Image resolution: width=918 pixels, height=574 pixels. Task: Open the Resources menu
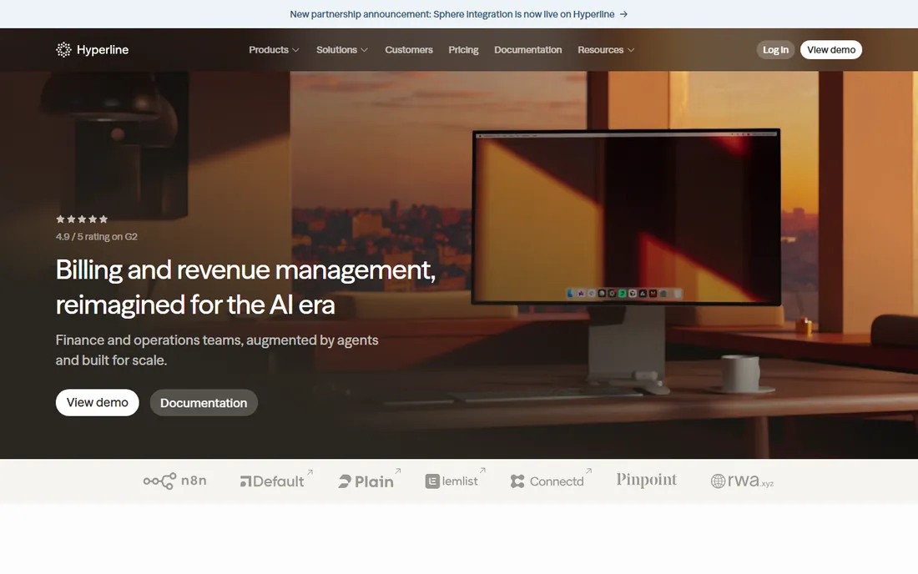click(x=606, y=50)
